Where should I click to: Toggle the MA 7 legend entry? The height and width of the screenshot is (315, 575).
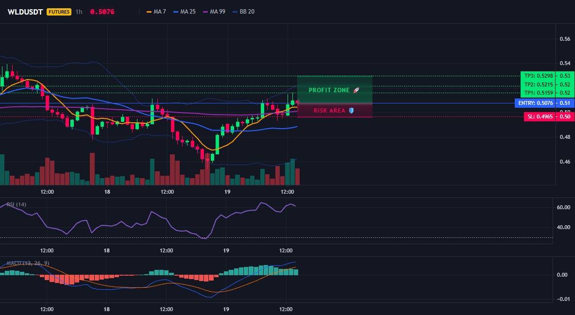[156, 12]
